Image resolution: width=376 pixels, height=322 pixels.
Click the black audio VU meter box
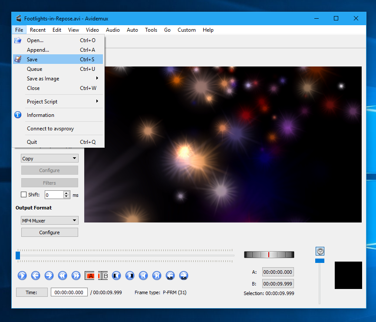348,275
